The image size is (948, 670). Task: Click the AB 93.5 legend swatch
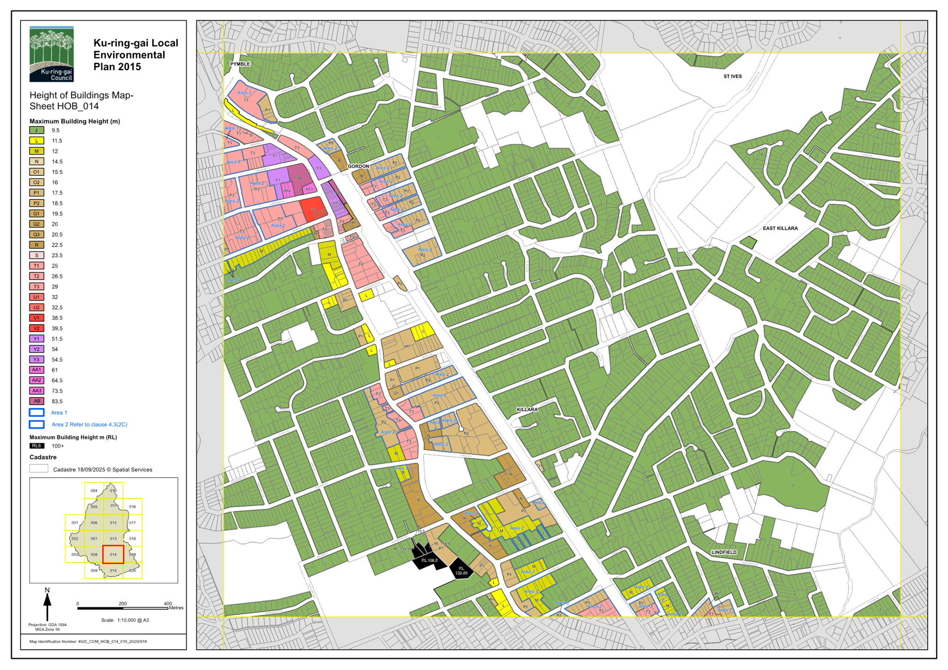tap(37, 401)
